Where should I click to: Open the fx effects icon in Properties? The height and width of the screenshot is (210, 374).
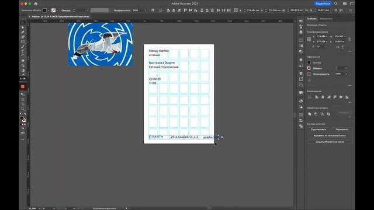(x=309, y=81)
